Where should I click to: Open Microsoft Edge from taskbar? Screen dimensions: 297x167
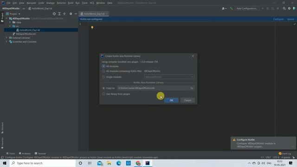pos(119,163)
